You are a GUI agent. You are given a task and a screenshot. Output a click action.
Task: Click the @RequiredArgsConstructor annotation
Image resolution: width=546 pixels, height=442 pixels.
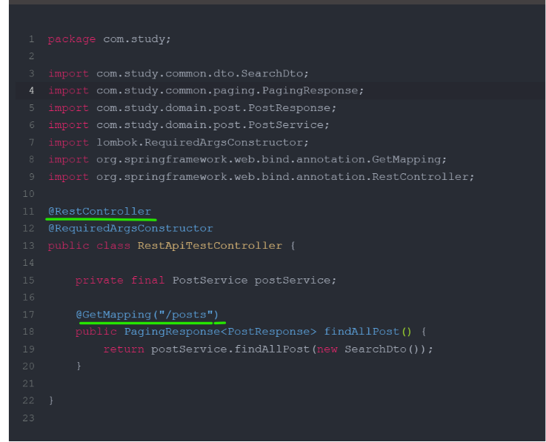[130, 228]
